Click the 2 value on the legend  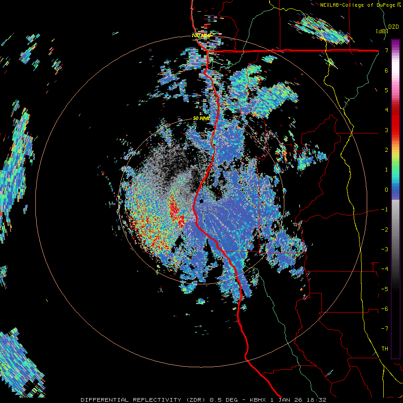(x=386, y=150)
